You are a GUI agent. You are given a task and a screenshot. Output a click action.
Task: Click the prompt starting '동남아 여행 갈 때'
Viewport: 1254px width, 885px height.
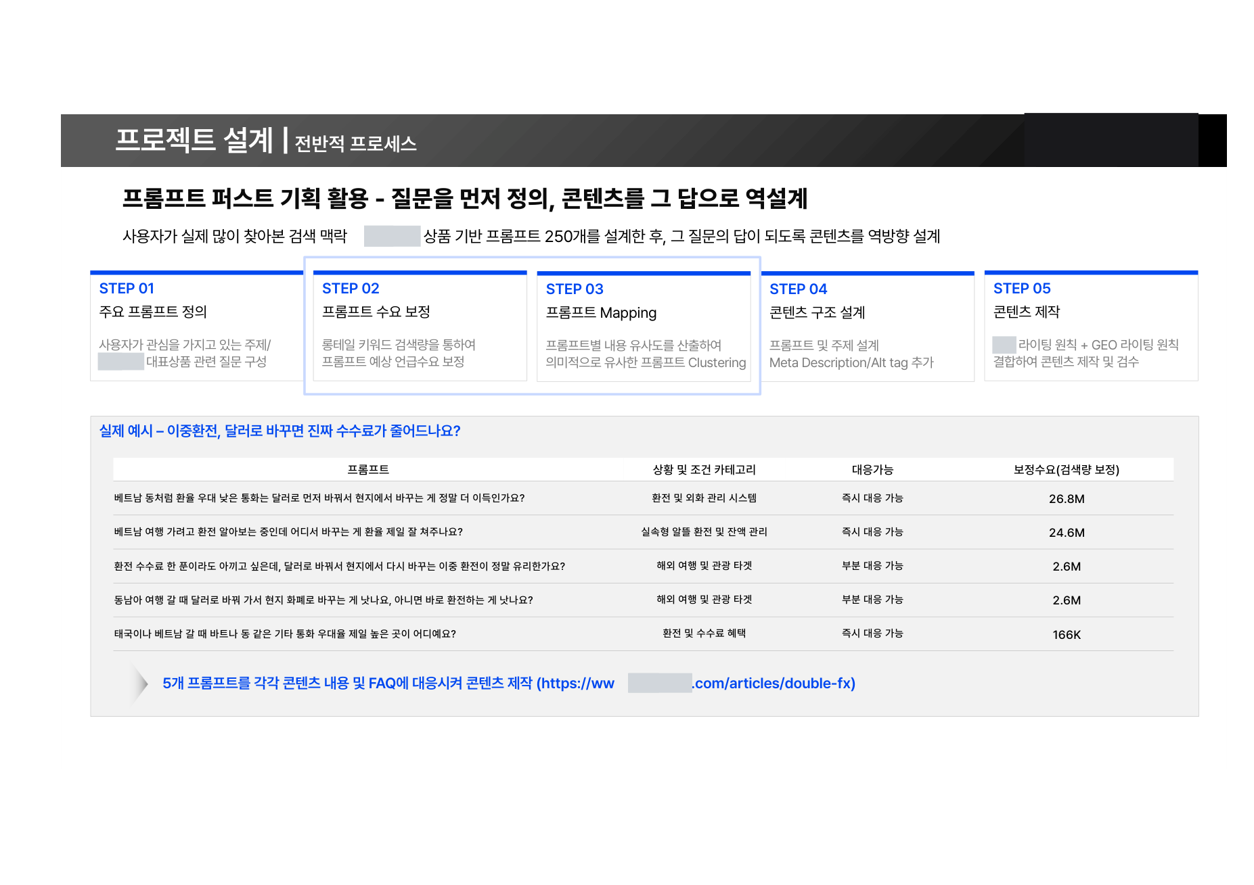pyautogui.click(x=323, y=600)
